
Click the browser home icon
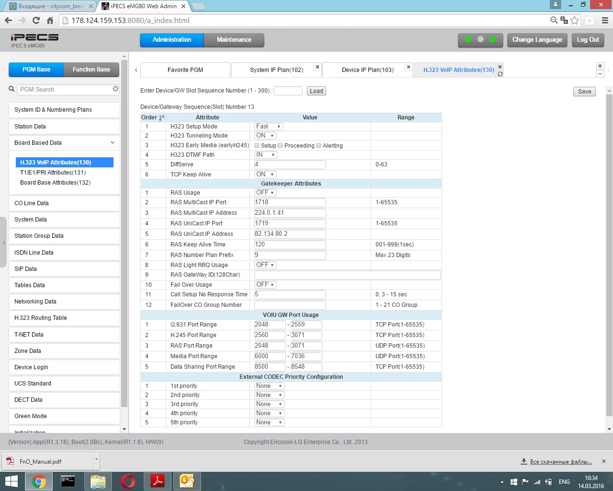coord(50,20)
